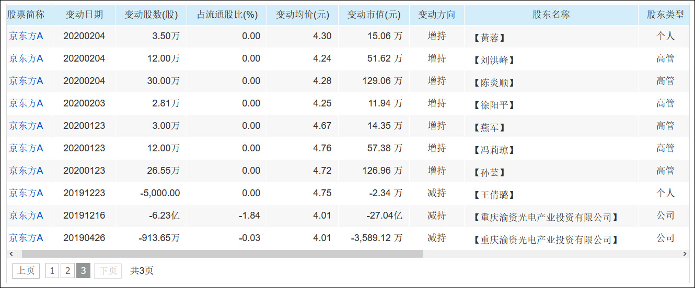
Task: Click date cell 20191223
Action: tap(84, 193)
